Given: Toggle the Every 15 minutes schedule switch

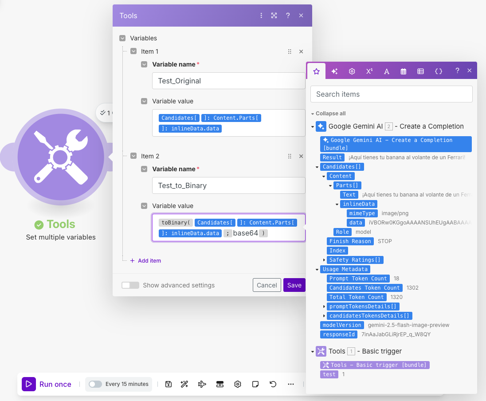Looking at the screenshot, I should 95,384.
